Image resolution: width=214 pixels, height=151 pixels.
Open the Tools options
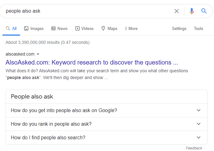coord(199,28)
